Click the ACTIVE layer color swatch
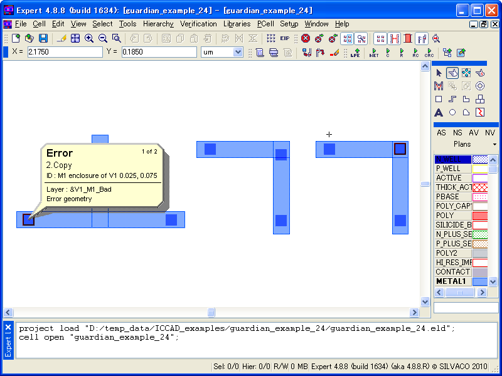502x376 pixels. 480,178
